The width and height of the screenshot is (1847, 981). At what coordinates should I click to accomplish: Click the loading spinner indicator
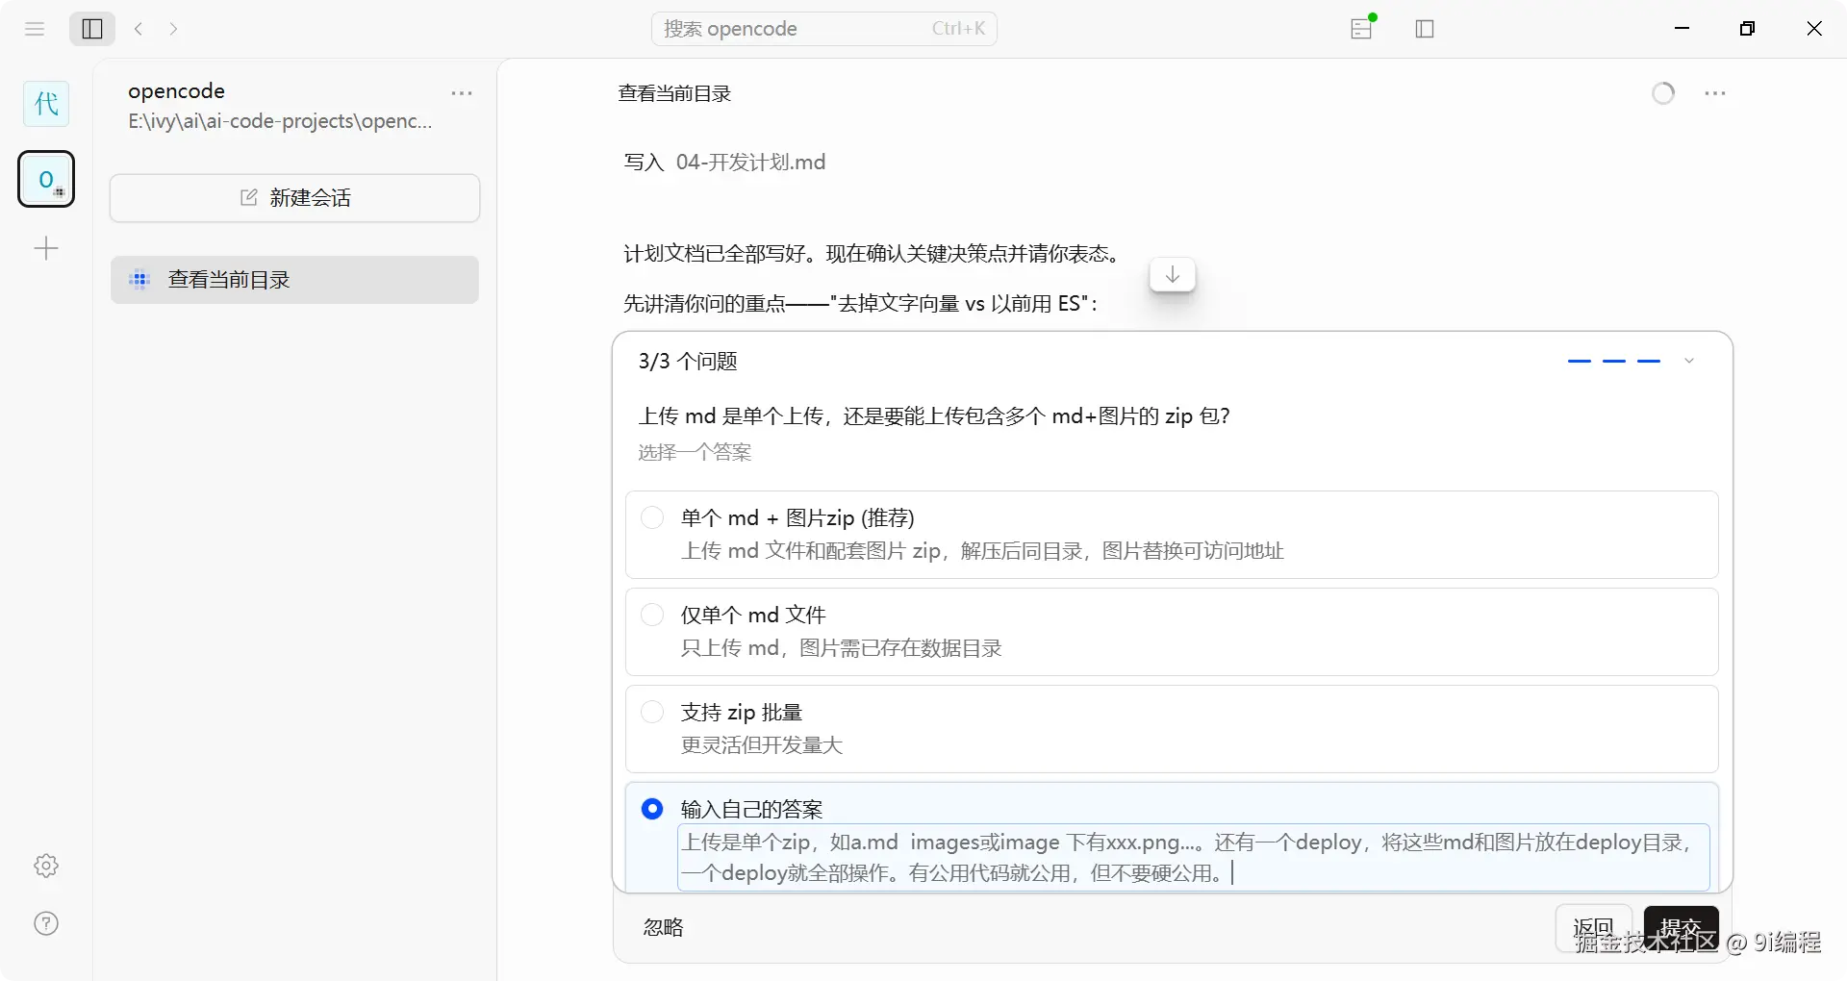(1663, 93)
